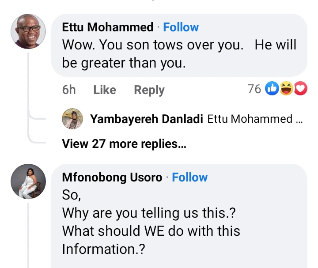Open the Ettu Mohammed commenter name link

tap(107, 27)
